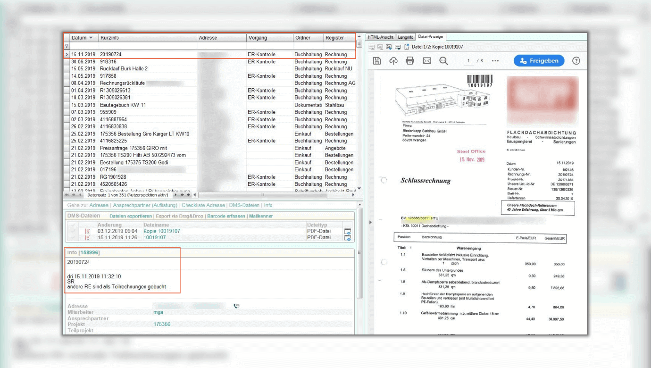
Task: Click the cloud upload icon
Action: tap(393, 61)
